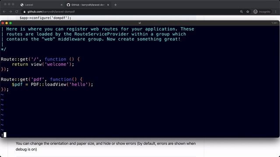Click the Route::get('/' line in vi

coord(40,59)
